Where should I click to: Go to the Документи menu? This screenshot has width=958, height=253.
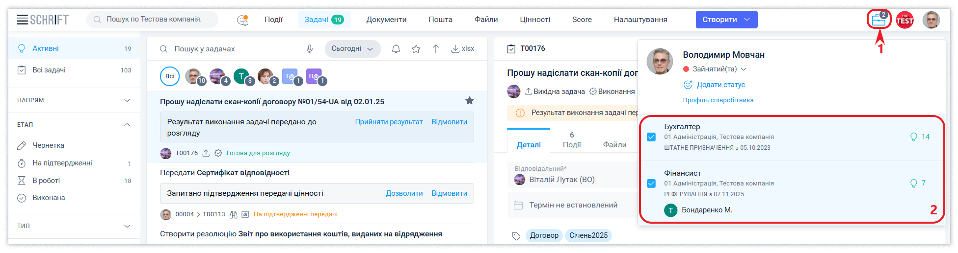[x=386, y=20]
